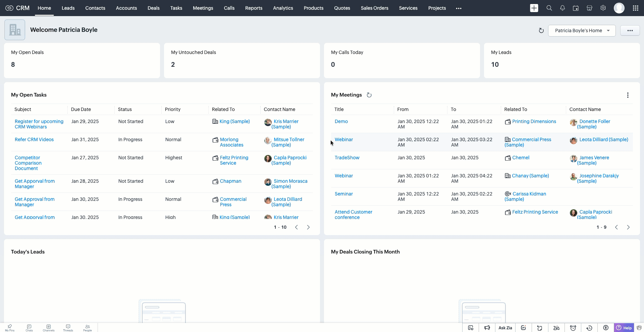Open the notifications bell icon
Image resolution: width=644 pixels, height=332 pixels.
pos(562,8)
